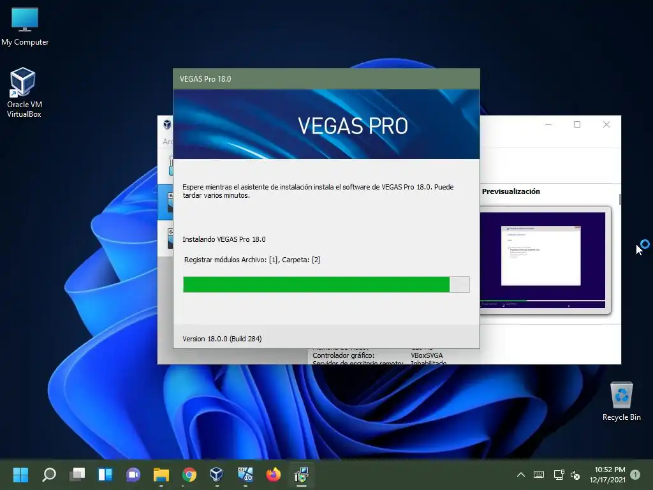Click the Controlador gráfico label in VirtualBox

(x=343, y=355)
